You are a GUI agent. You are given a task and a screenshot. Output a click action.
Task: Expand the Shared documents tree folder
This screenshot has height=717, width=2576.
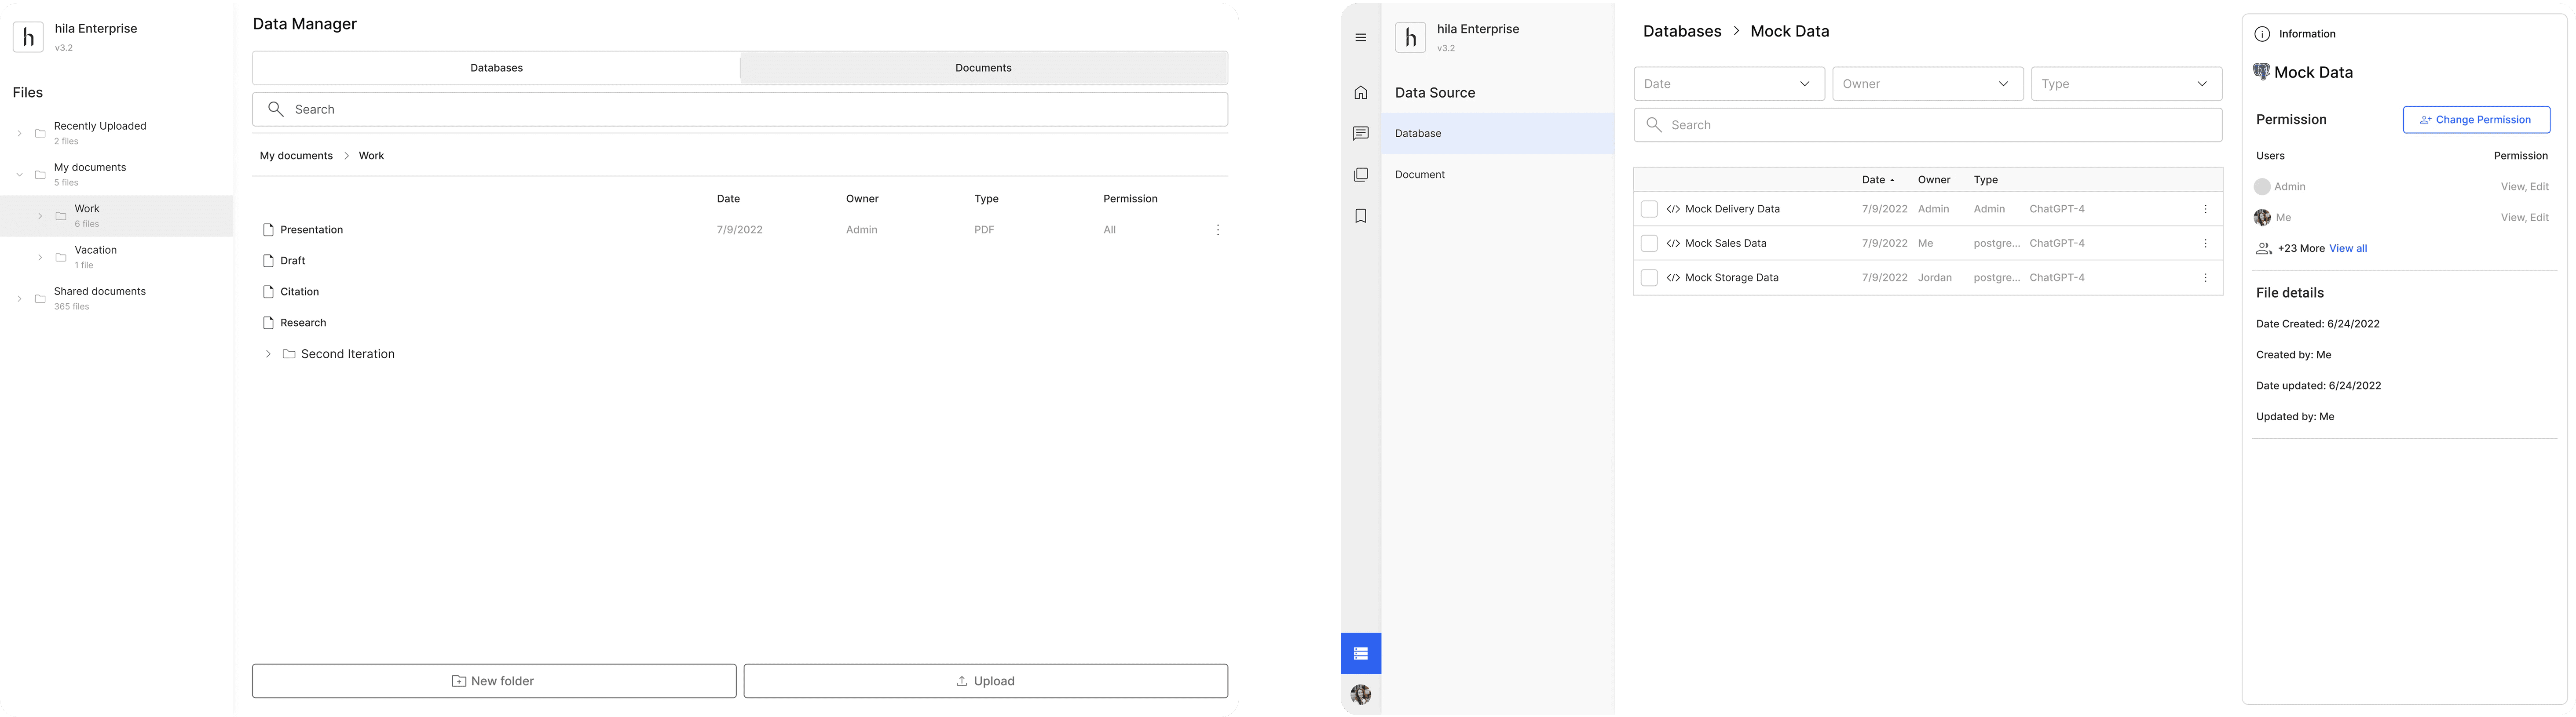click(x=19, y=299)
